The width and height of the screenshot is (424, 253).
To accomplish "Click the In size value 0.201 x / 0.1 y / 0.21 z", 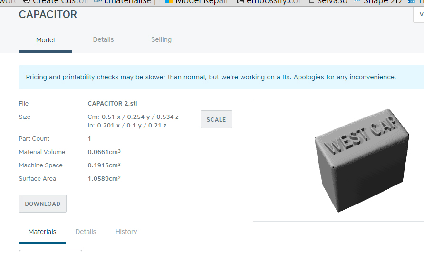I will coord(132,125).
